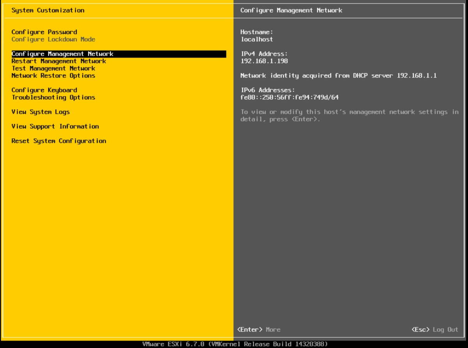Select the Configure Password menu entry

pos(44,32)
